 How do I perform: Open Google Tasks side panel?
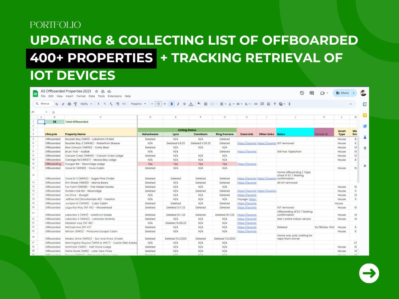coord(365,126)
